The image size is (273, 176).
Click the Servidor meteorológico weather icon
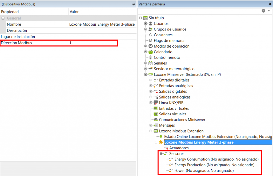(150, 69)
